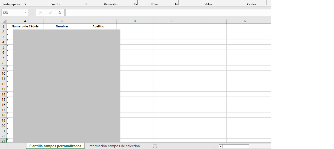Image resolution: width=334 pixels, height=149 pixels.
Task: Open the Alineación group dialog launcher
Action: point(136,4)
